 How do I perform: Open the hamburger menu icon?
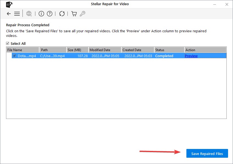(x=17, y=14)
